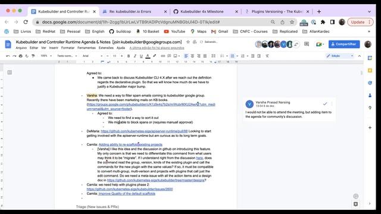This screenshot has width=381, height=214.
Task: Justify the text
Action: 205,56
